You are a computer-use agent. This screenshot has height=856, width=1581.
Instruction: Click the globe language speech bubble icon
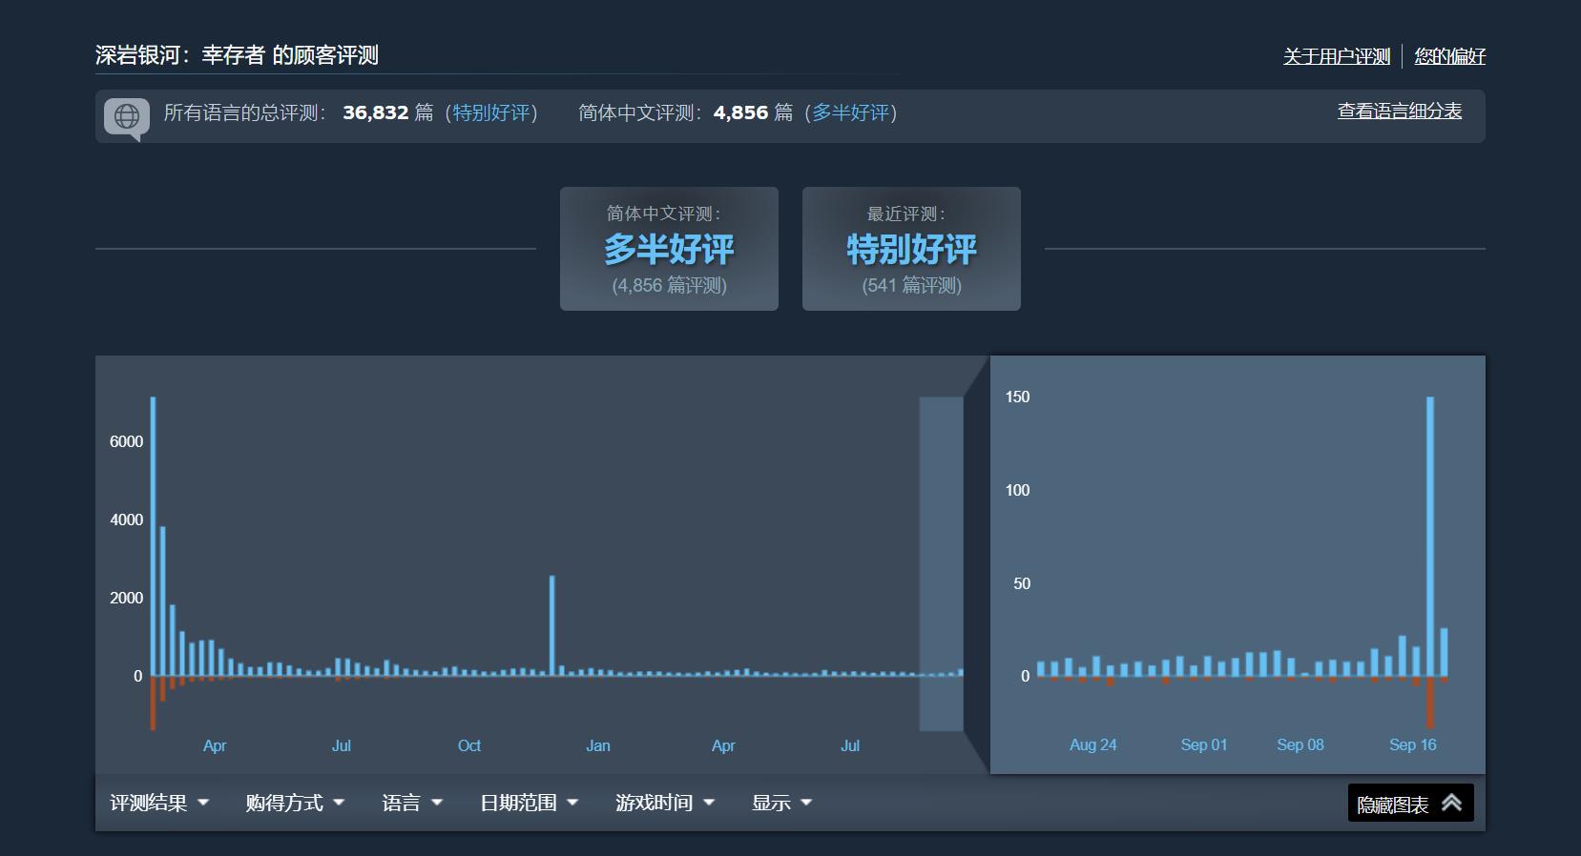(x=127, y=117)
